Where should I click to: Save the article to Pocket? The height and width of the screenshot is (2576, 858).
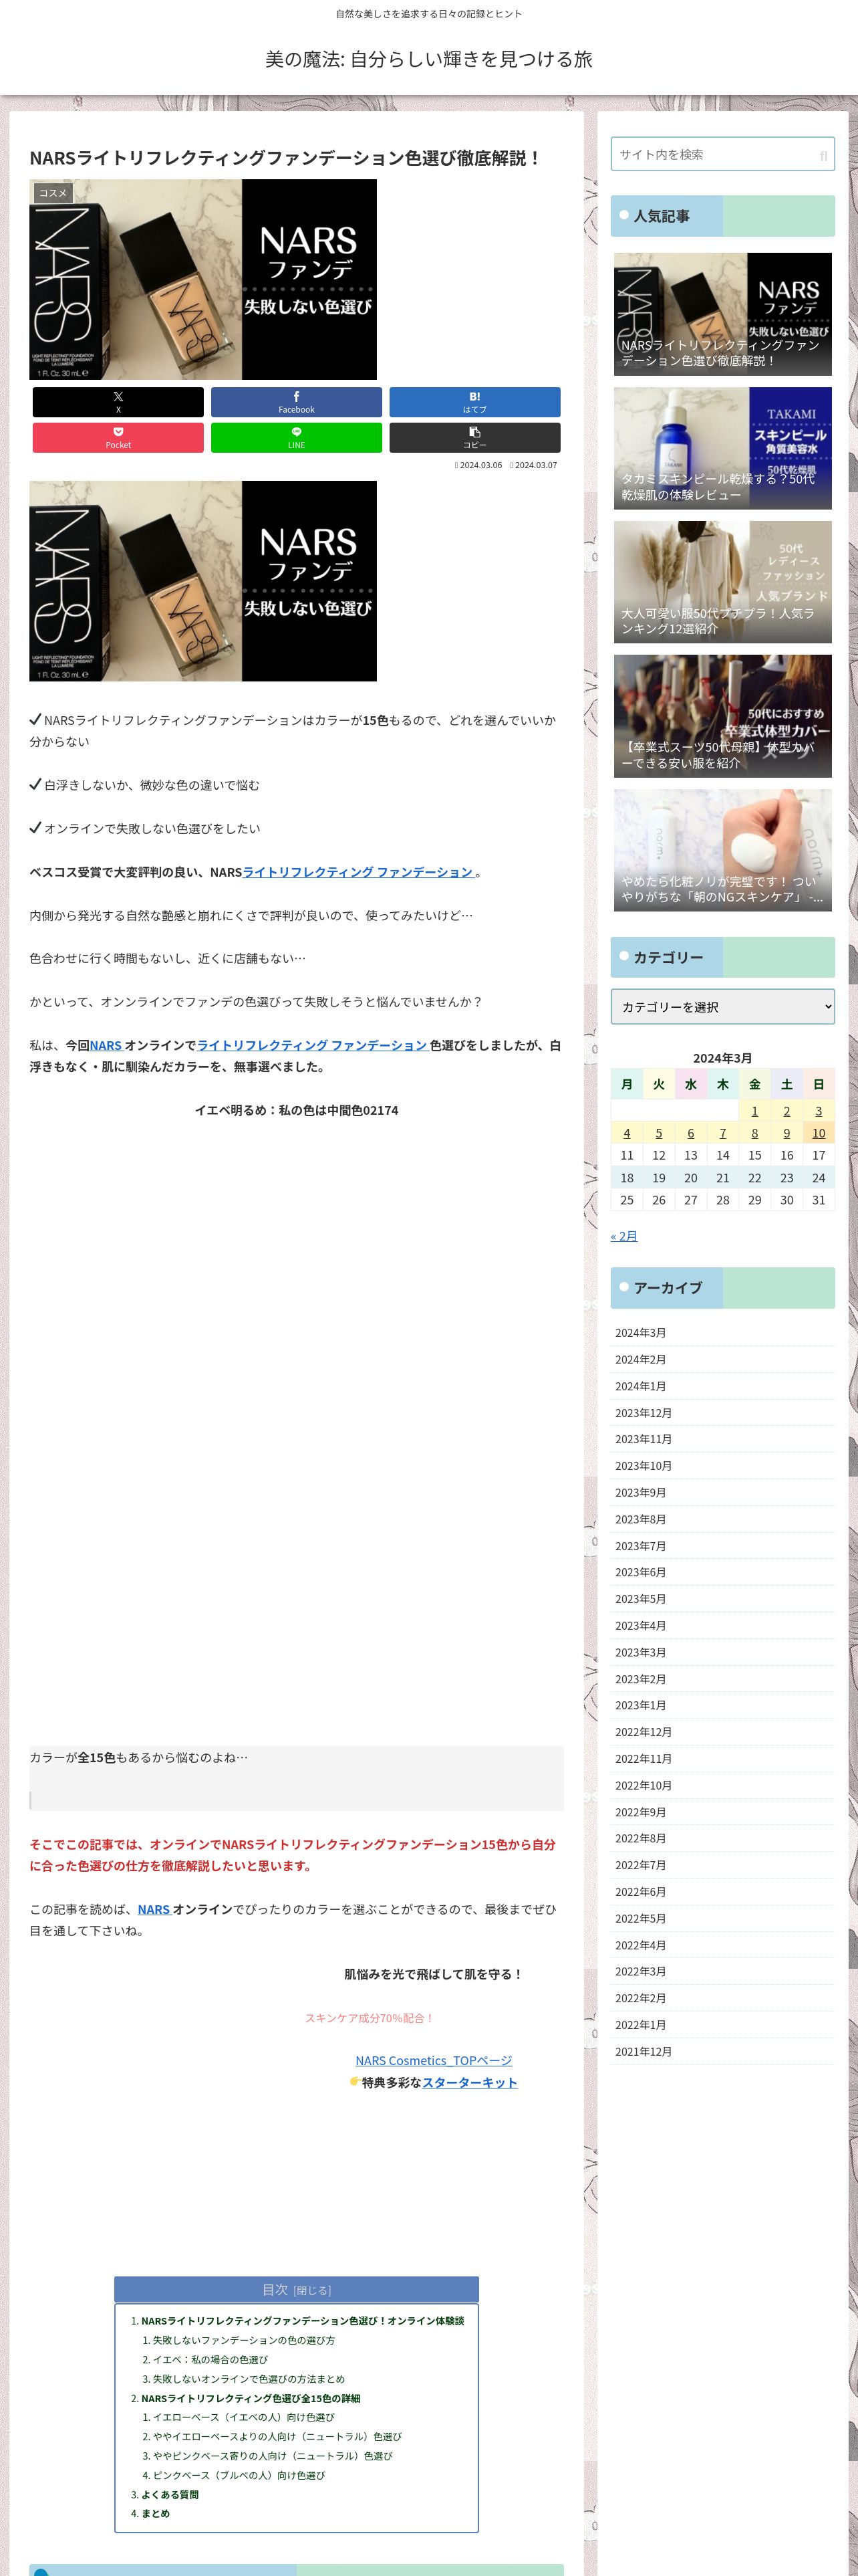point(118,438)
